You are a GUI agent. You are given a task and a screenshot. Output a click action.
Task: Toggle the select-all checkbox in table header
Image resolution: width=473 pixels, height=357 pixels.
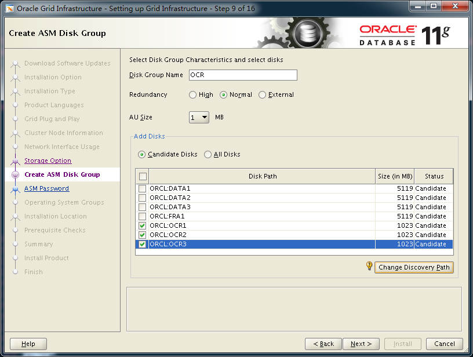143,176
